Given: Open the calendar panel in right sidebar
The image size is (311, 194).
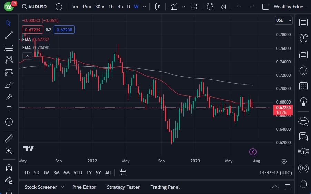Looking at the screenshot, I should [303, 86].
